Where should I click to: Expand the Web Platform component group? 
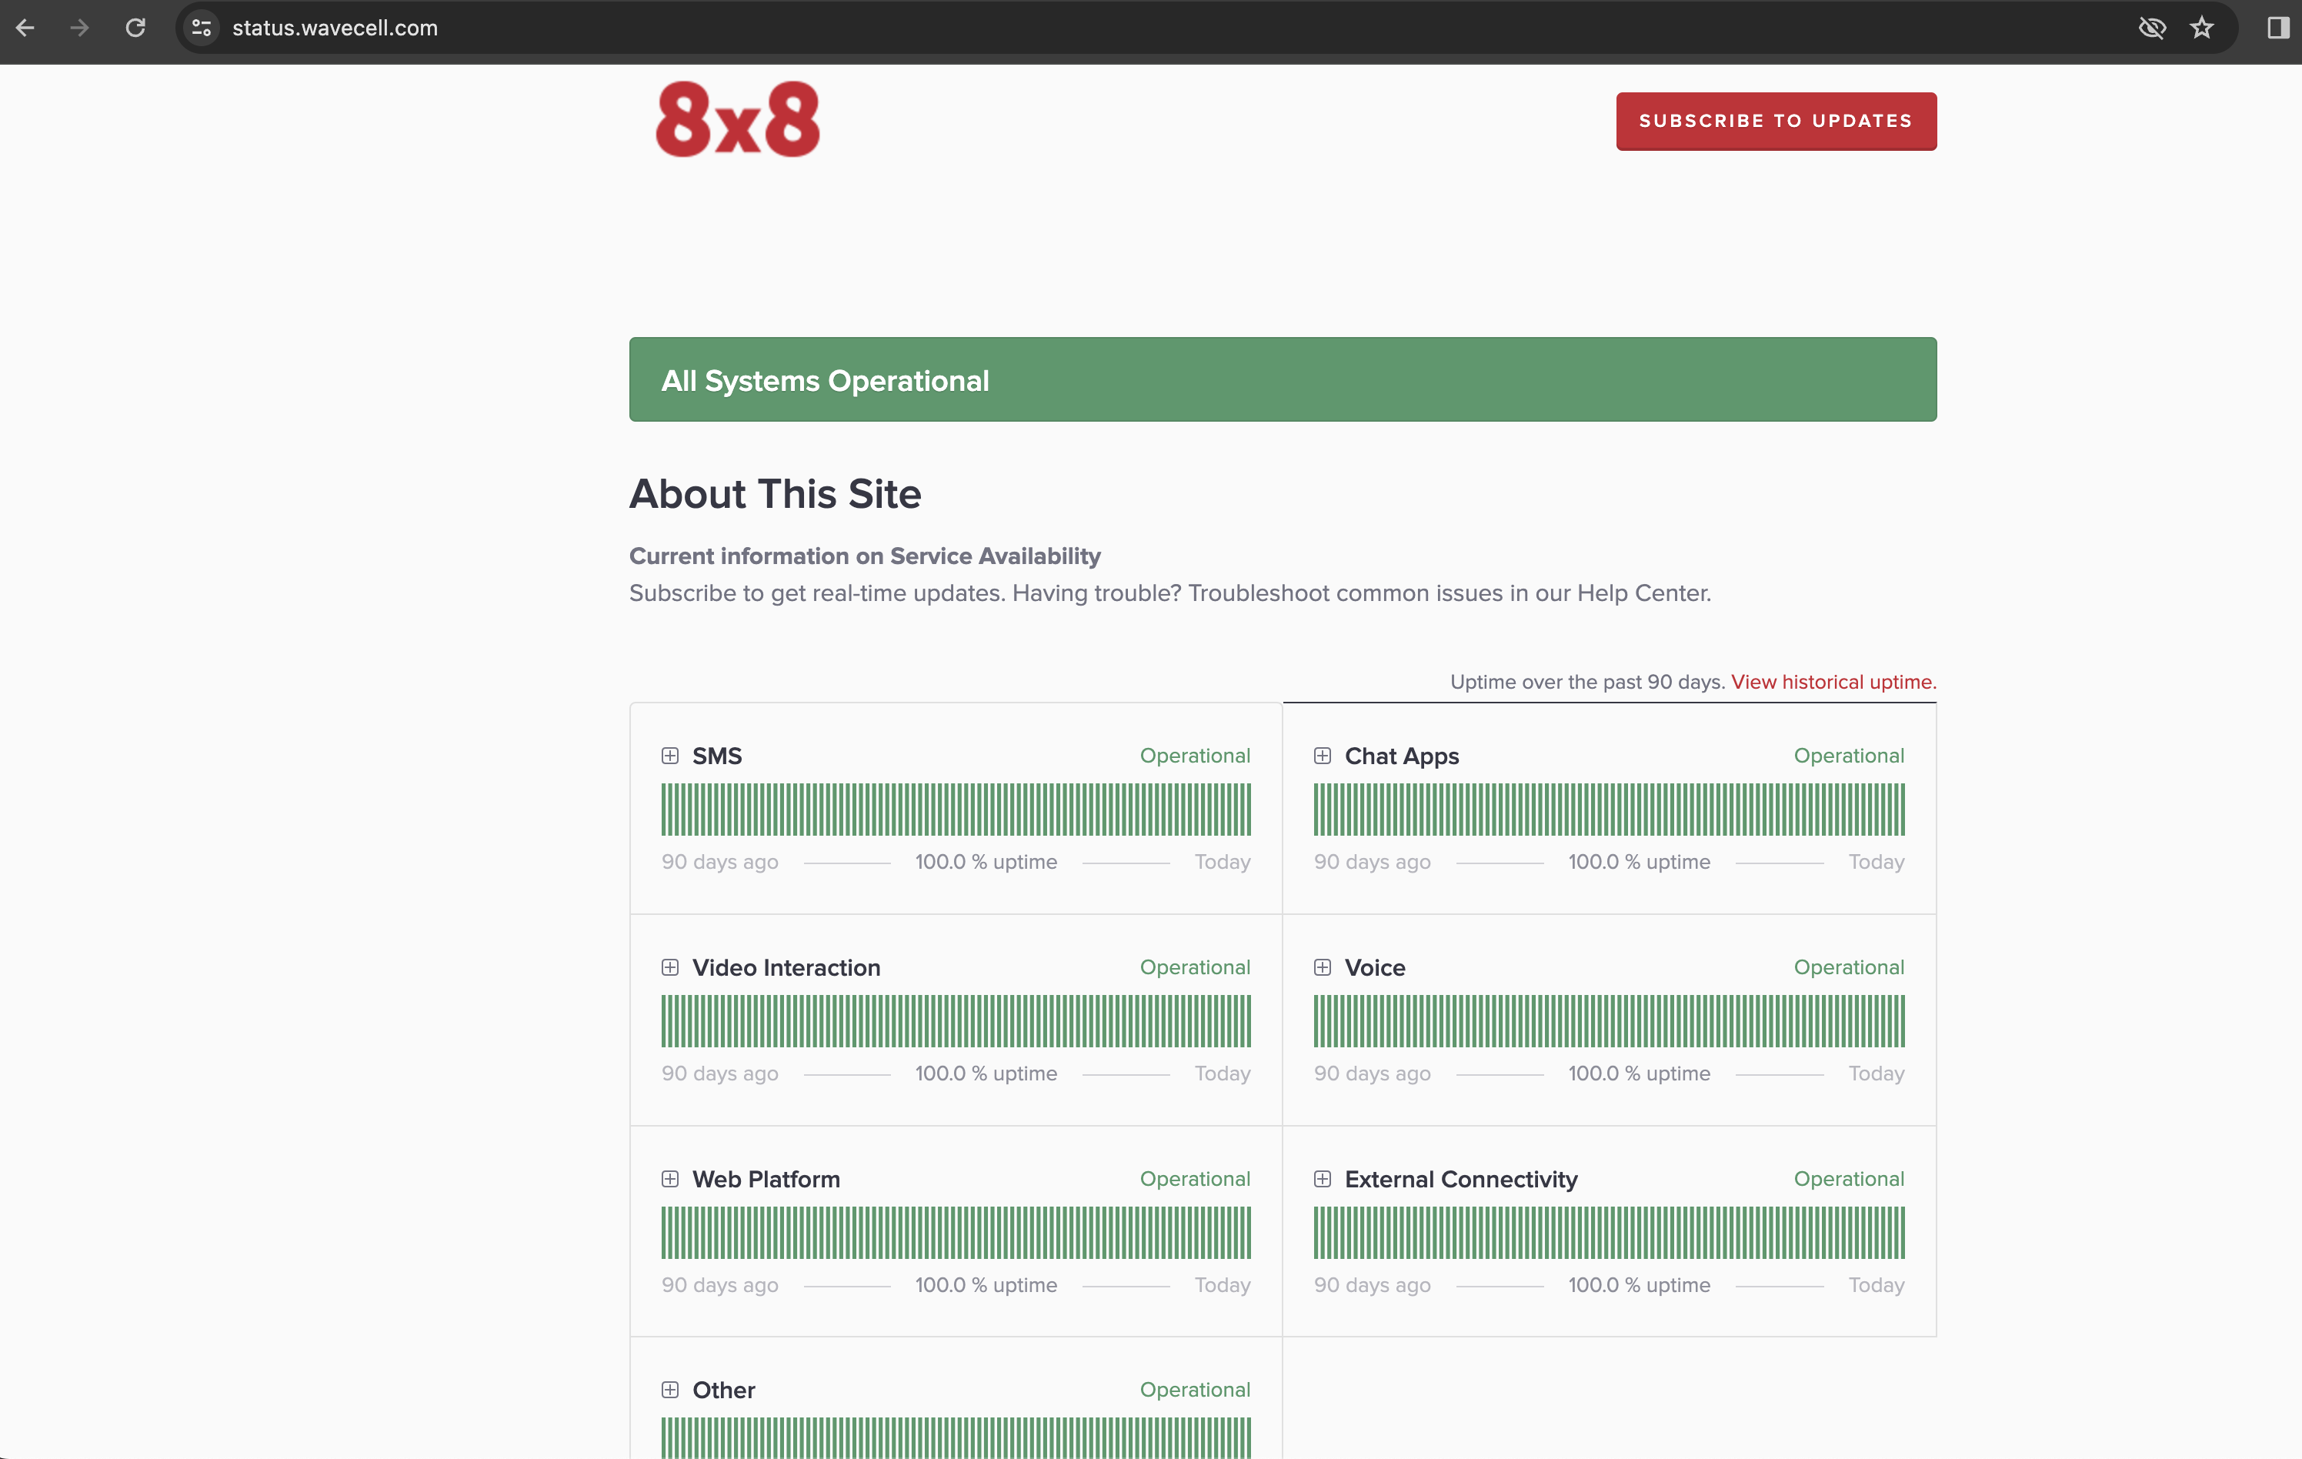click(670, 1179)
